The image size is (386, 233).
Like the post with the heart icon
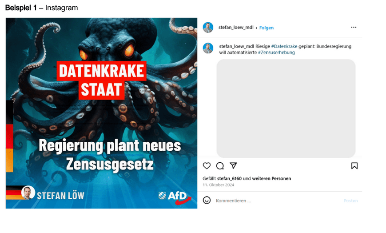click(x=207, y=166)
